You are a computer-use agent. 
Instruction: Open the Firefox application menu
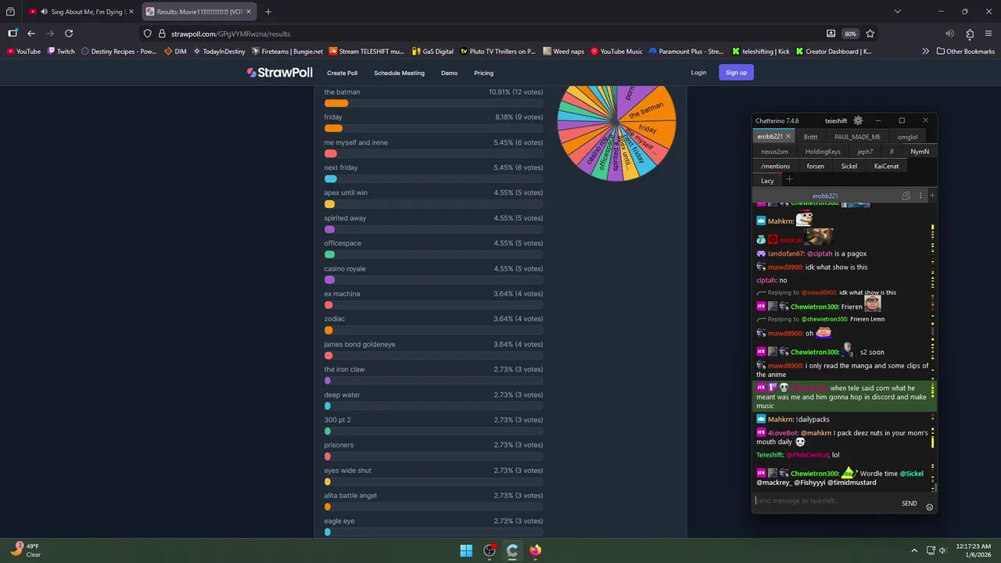tap(988, 34)
